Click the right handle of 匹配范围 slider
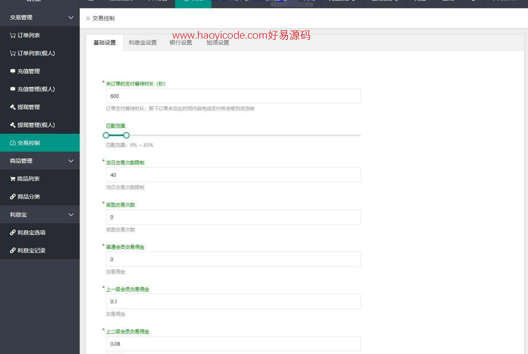Image resolution: width=528 pixels, height=354 pixels. [x=126, y=135]
